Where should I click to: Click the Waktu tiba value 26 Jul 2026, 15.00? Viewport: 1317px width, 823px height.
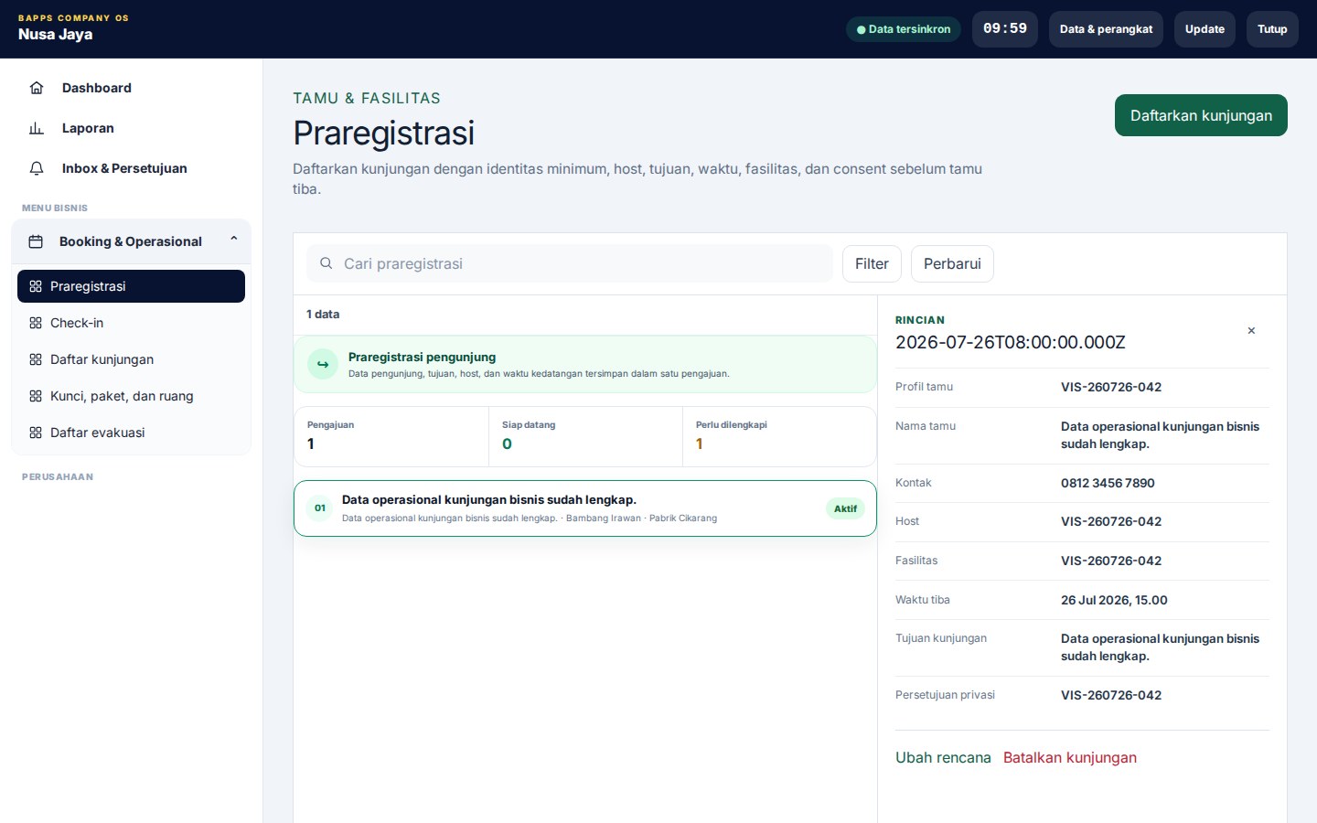(1114, 600)
